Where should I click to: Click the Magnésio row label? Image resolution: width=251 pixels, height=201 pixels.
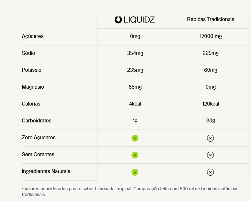tap(33, 87)
